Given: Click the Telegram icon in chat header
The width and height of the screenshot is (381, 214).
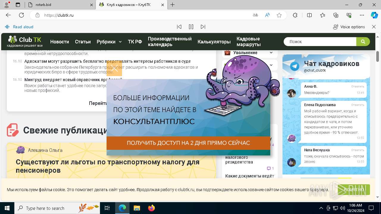Looking at the screenshot, I should [295, 66].
